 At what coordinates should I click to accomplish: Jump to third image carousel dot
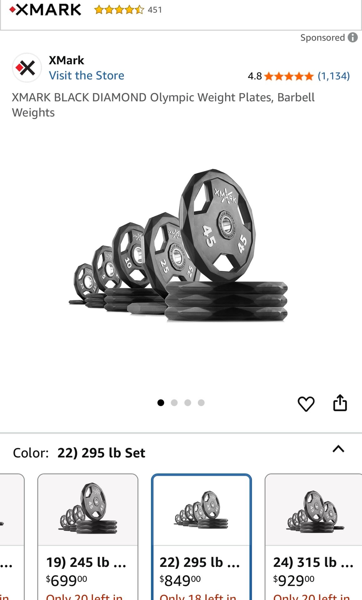pos(188,403)
